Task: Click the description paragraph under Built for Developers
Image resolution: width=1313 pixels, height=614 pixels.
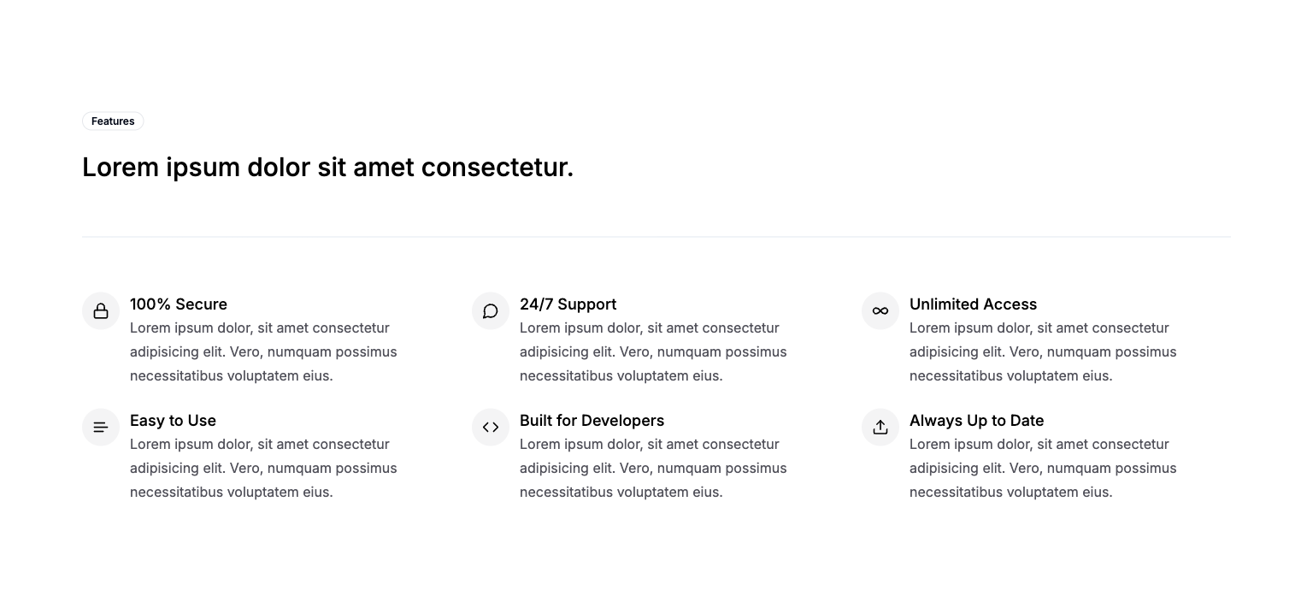Action: [x=653, y=468]
